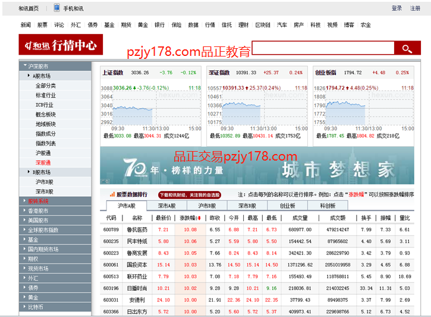Select ICB行业 in the sidebar
431x317 pixels.
point(45,105)
